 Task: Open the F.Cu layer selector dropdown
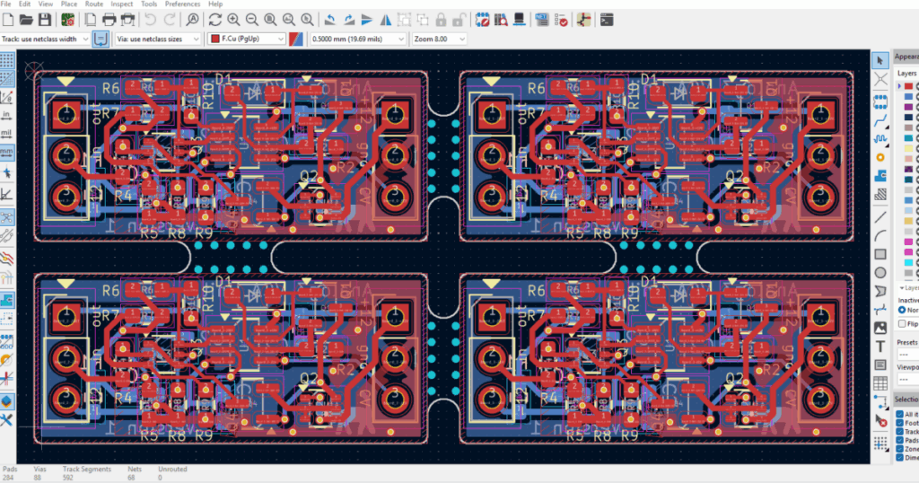[x=247, y=39]
